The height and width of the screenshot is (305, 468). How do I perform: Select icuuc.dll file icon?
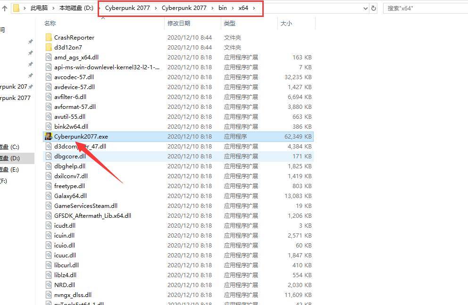pos(49,255)
